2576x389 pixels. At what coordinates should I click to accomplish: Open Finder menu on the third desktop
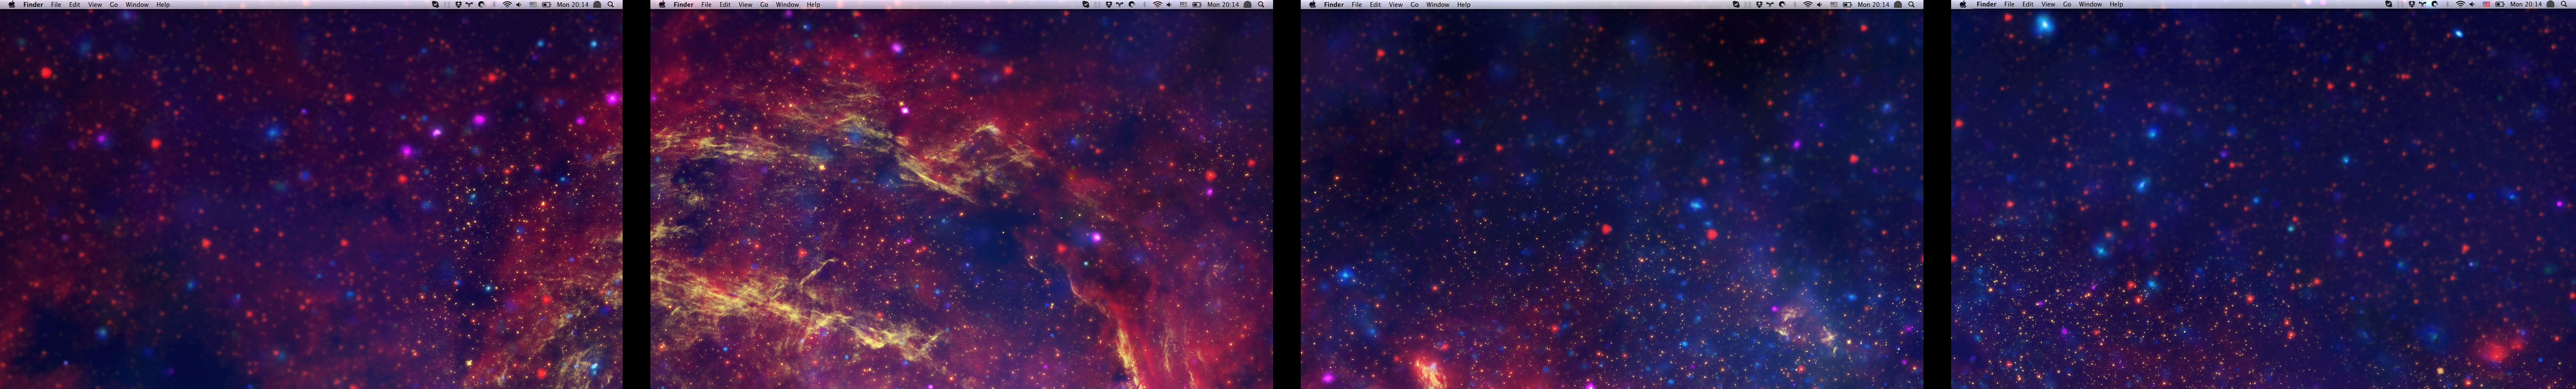coord(1334,5)
